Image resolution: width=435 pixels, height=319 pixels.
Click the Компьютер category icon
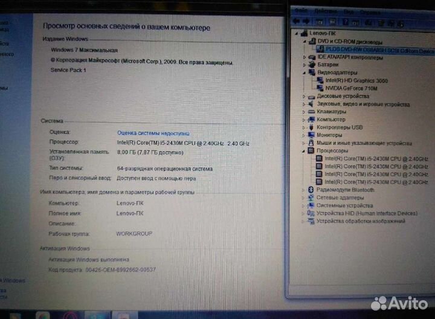click(x=312, y=120)
